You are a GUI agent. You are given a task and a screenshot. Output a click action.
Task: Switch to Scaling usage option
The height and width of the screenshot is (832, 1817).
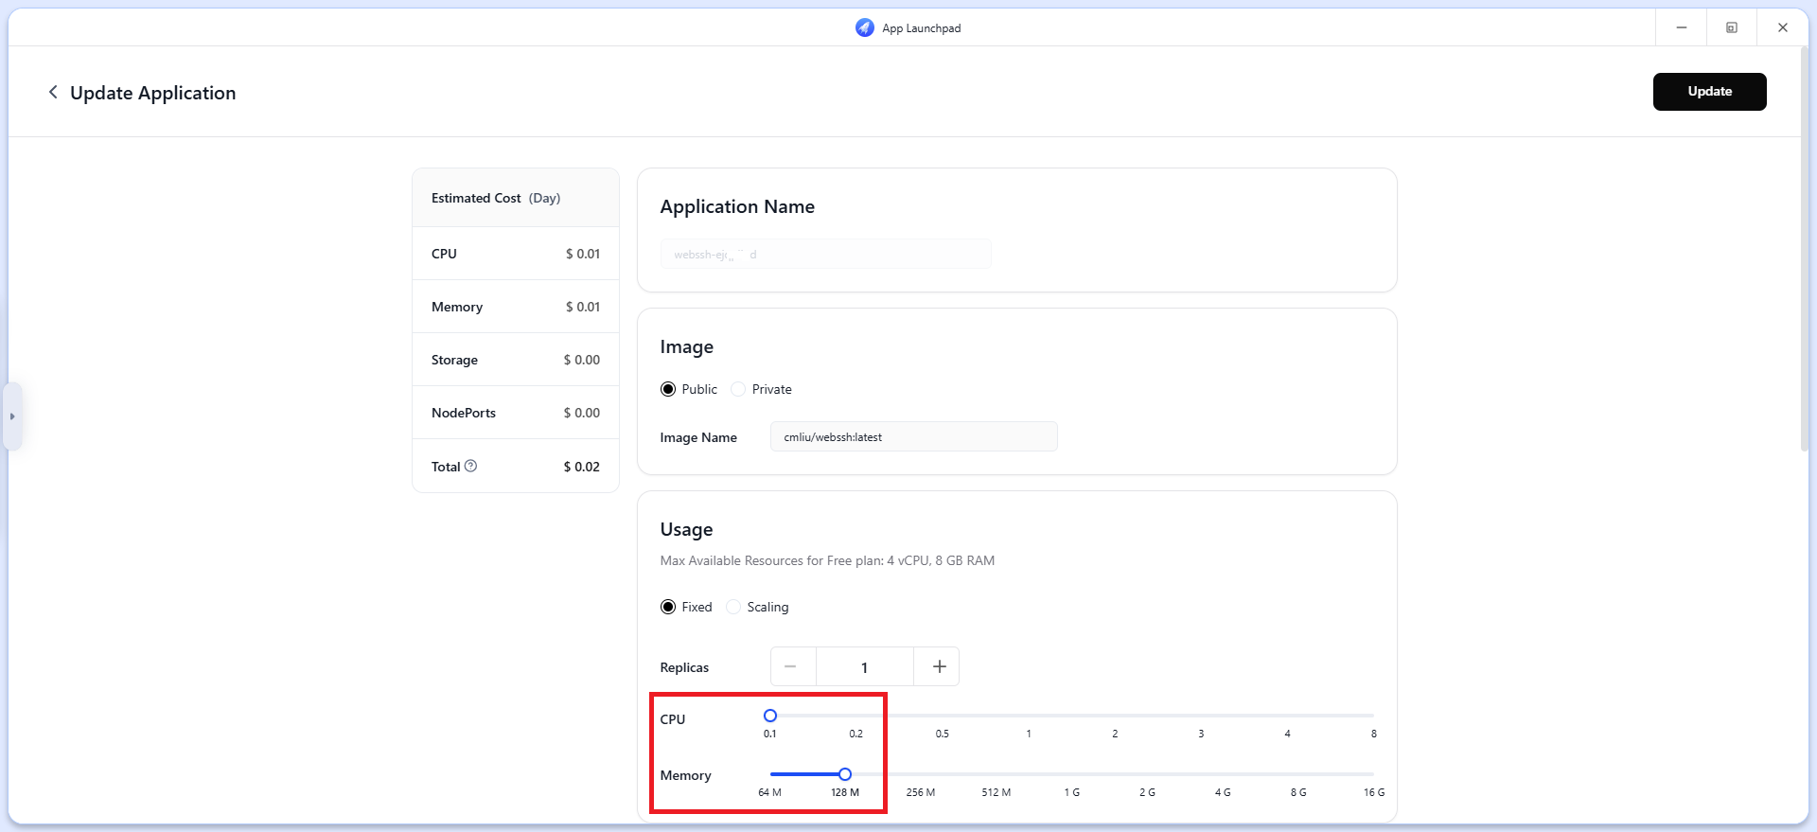pos(733,607)
